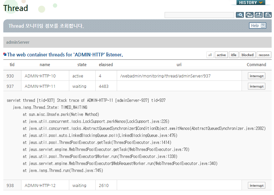Click the search magnifier icon
Screen dimensions: 274x195
pos(240,15)
